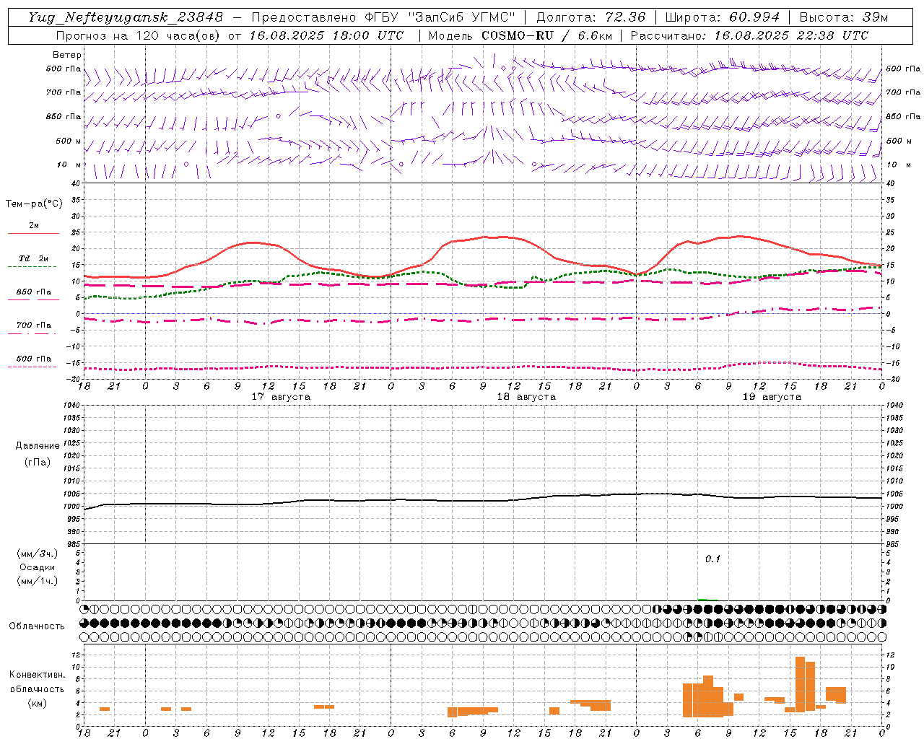Select the forecast start time 16.08.2025 18:00 UTC
This screenshot has height=739, width=924.
click(326, 35)
